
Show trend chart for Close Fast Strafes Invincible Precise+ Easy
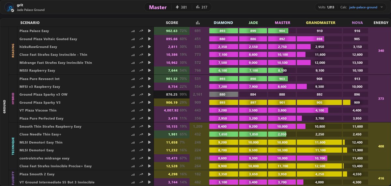click(141, 166)
